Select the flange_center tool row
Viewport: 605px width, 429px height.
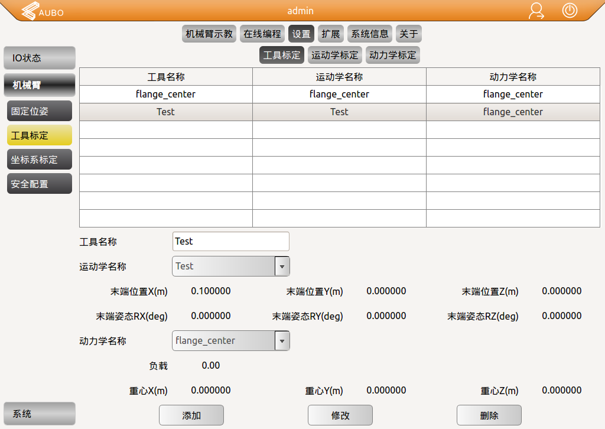click(x=166, y=94)
